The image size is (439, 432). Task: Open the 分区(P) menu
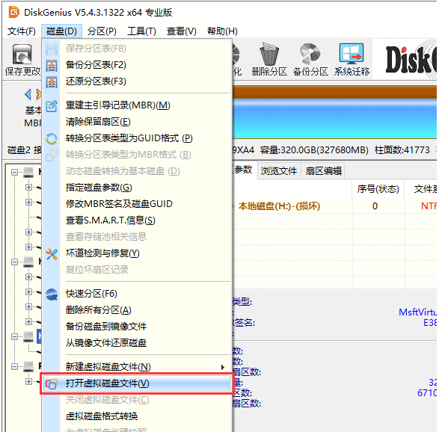pyautogui.click(x=102, y=31)
